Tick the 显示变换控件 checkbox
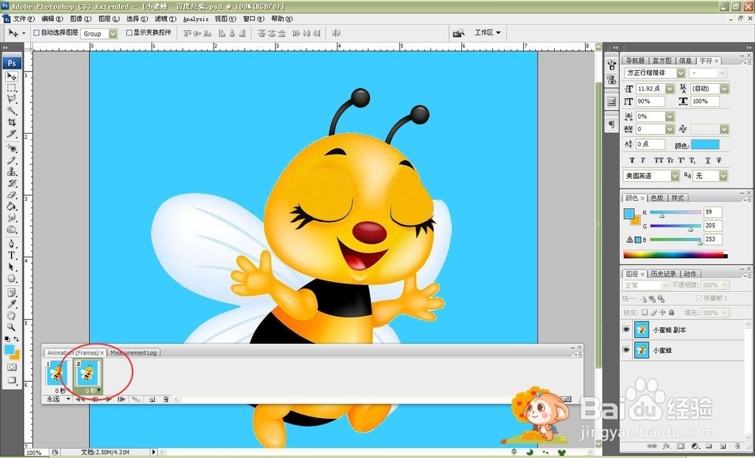Image resolution: width=755 pixels, height=458 pixels. [x=129, y=33]
